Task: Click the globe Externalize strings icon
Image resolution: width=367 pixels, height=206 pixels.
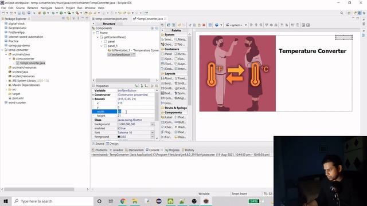Action: pyautogui.click(x=217, y=25)
